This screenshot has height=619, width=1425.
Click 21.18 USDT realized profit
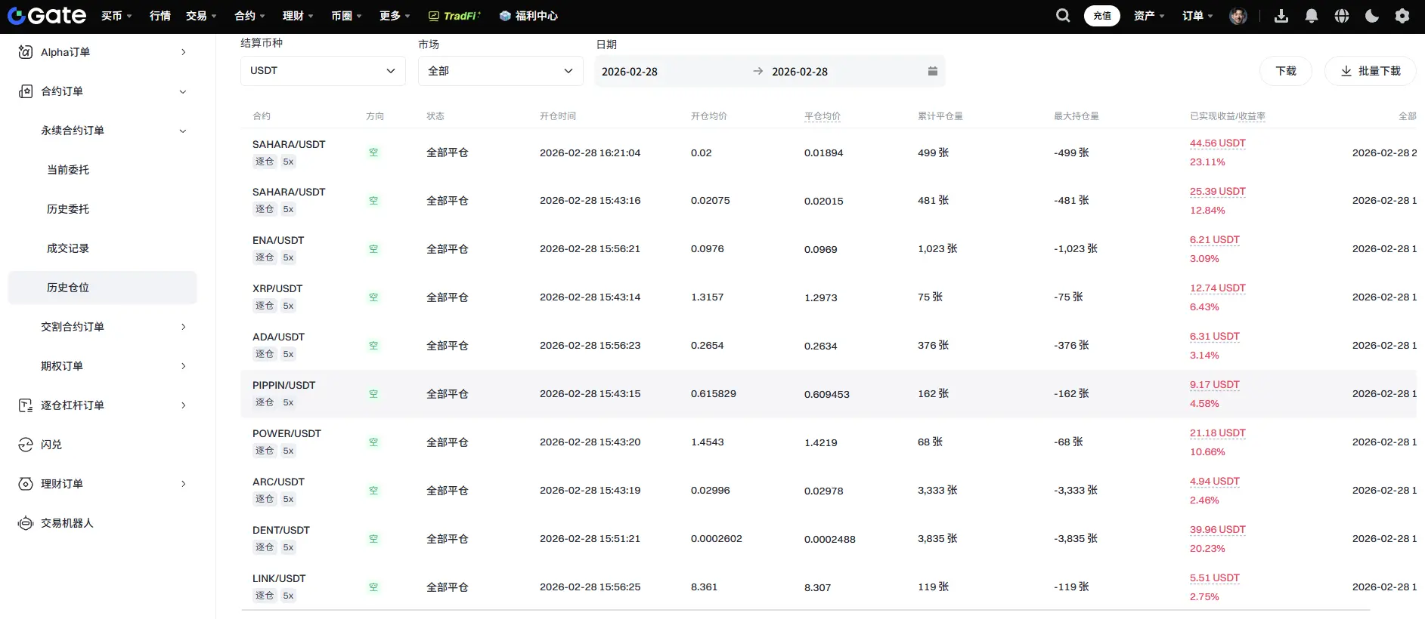tap(1218, 433)
